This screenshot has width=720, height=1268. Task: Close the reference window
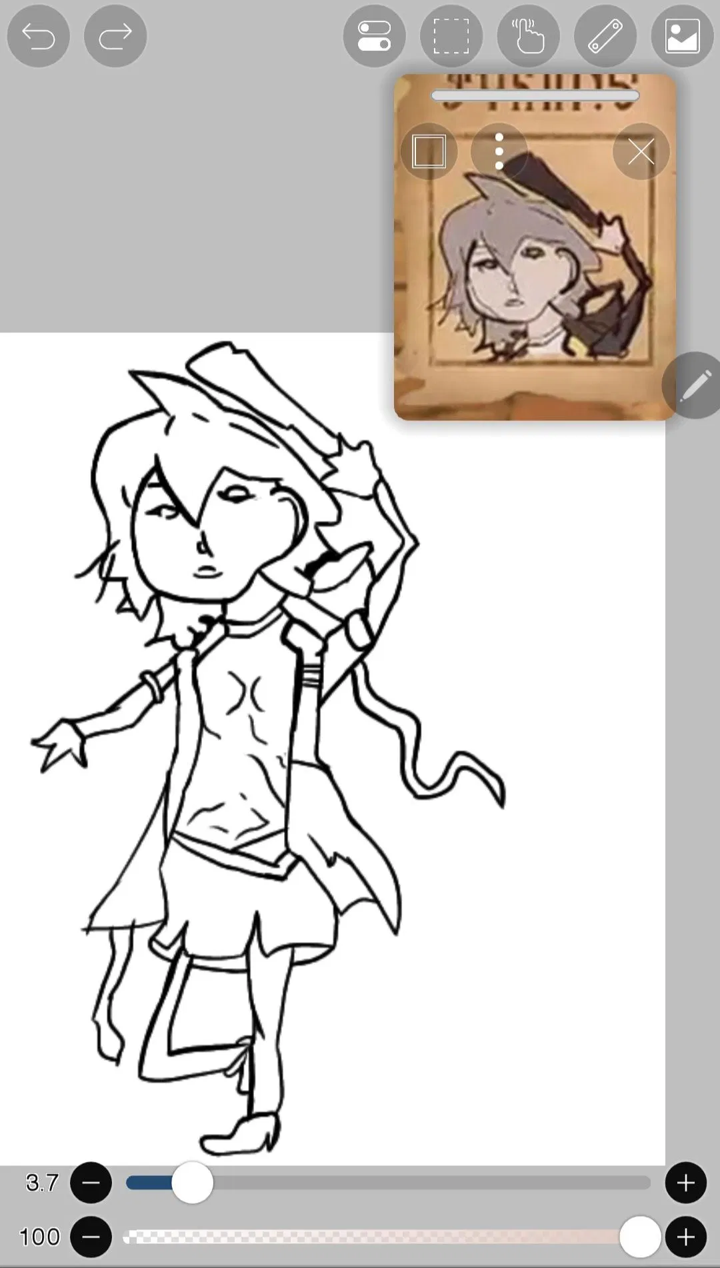[x=641, y=152]
